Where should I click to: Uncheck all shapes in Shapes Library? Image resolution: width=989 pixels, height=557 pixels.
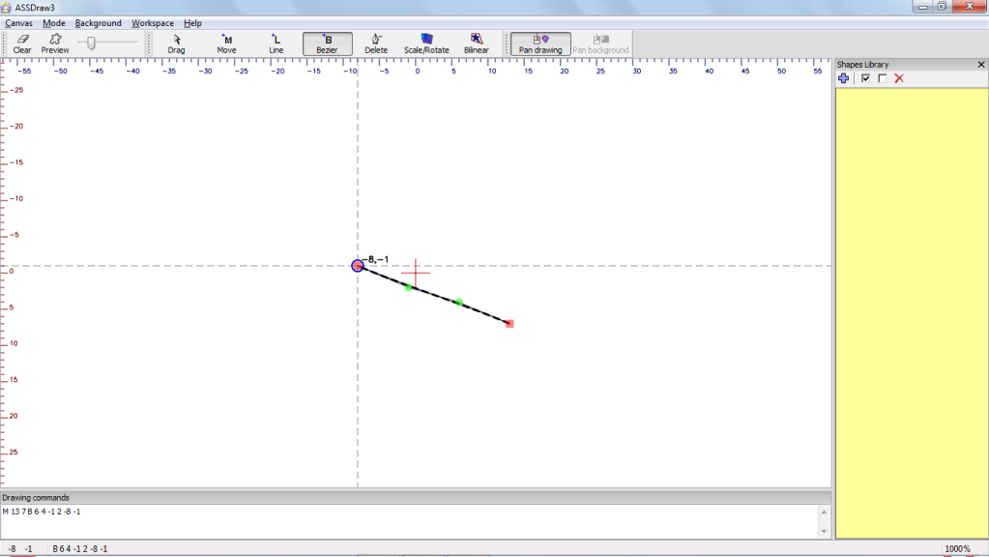[883, 78]
